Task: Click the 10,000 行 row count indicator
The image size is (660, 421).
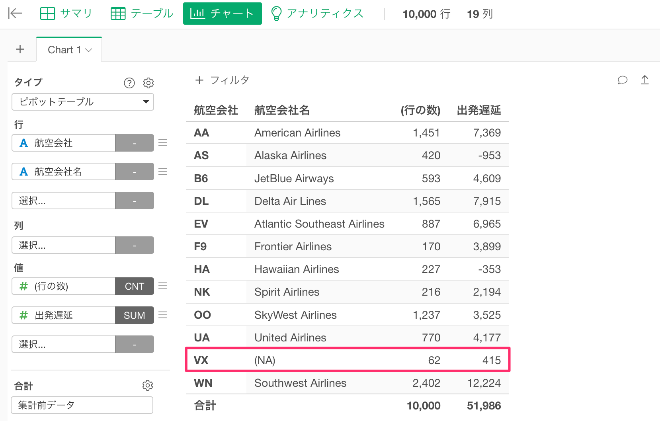Action: tap(426, 14)
